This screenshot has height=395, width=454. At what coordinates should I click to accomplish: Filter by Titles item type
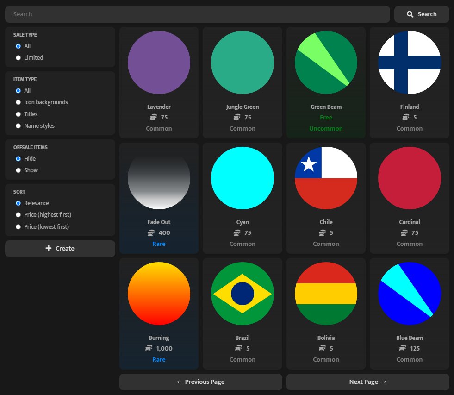(x=18, y=114)
